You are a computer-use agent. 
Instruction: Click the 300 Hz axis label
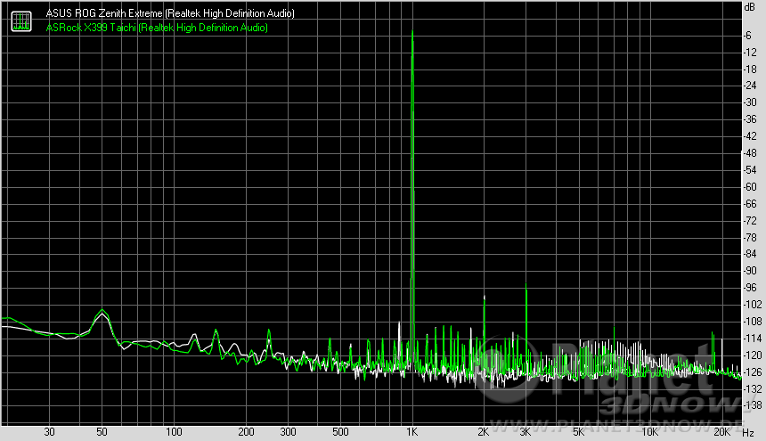tap(288, 432)
